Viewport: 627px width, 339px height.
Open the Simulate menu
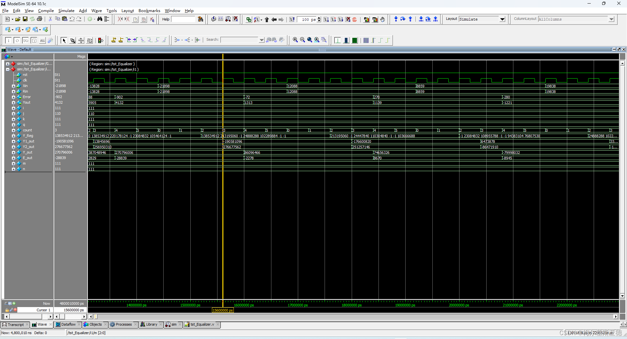[x=66, y=11]
